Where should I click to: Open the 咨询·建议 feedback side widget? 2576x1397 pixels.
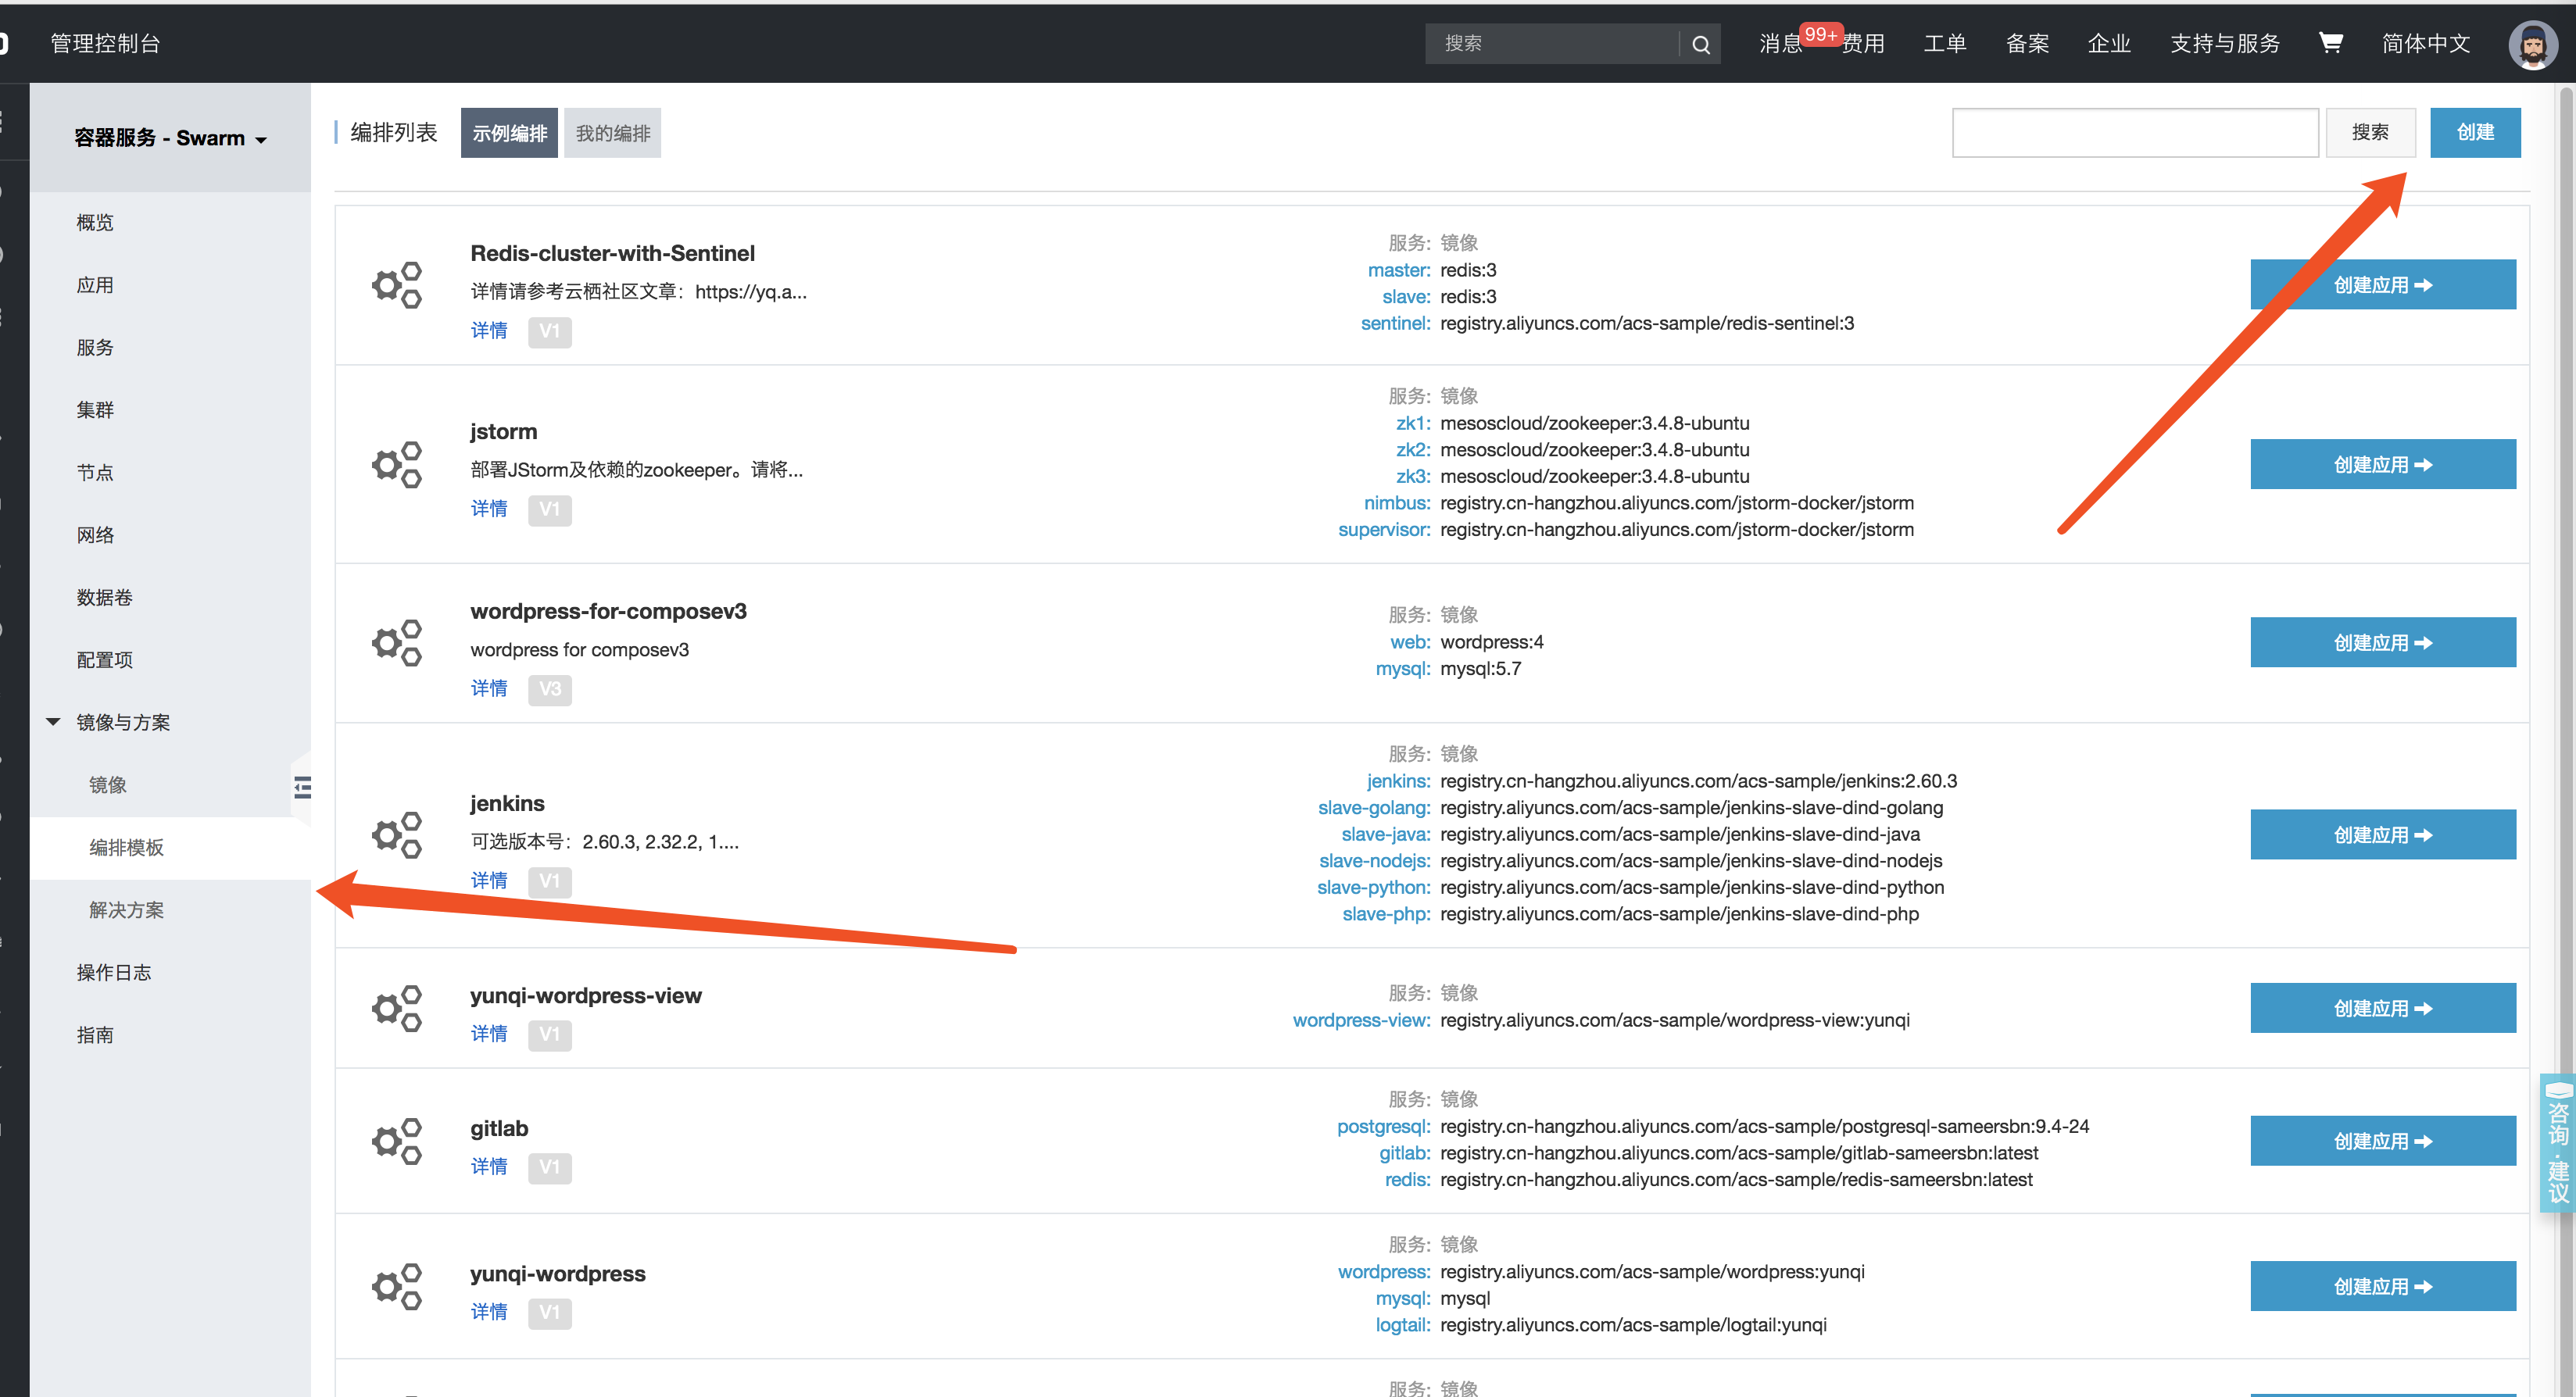point(2557,1142)
